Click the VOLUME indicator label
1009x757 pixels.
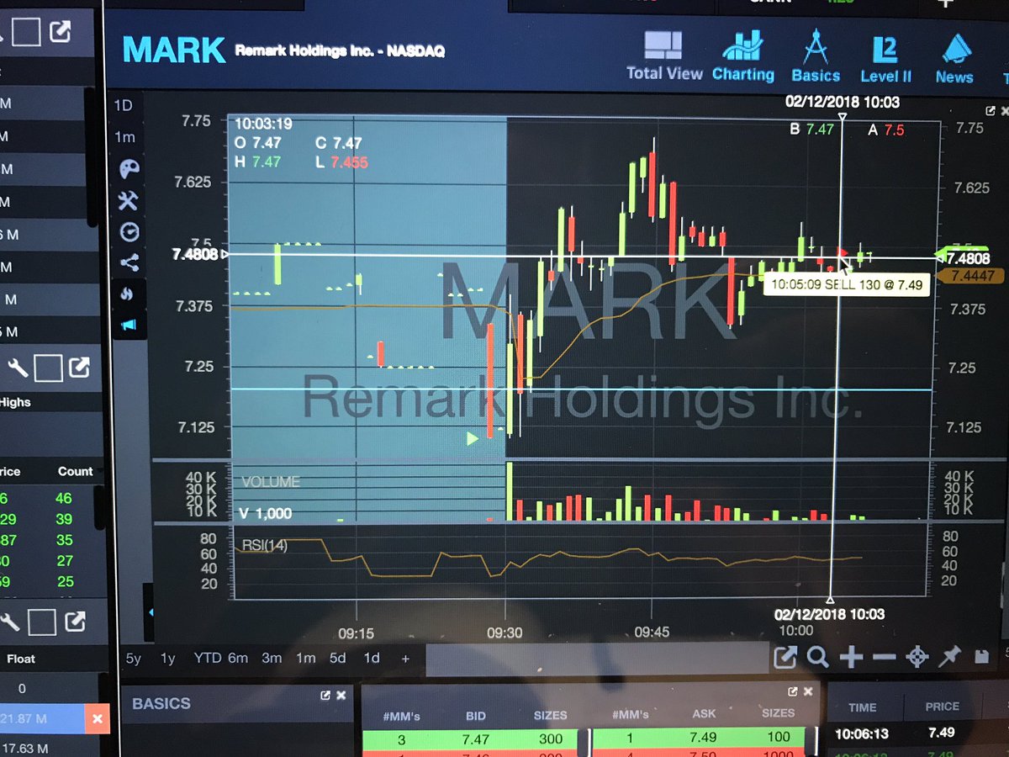coord(271,482)
